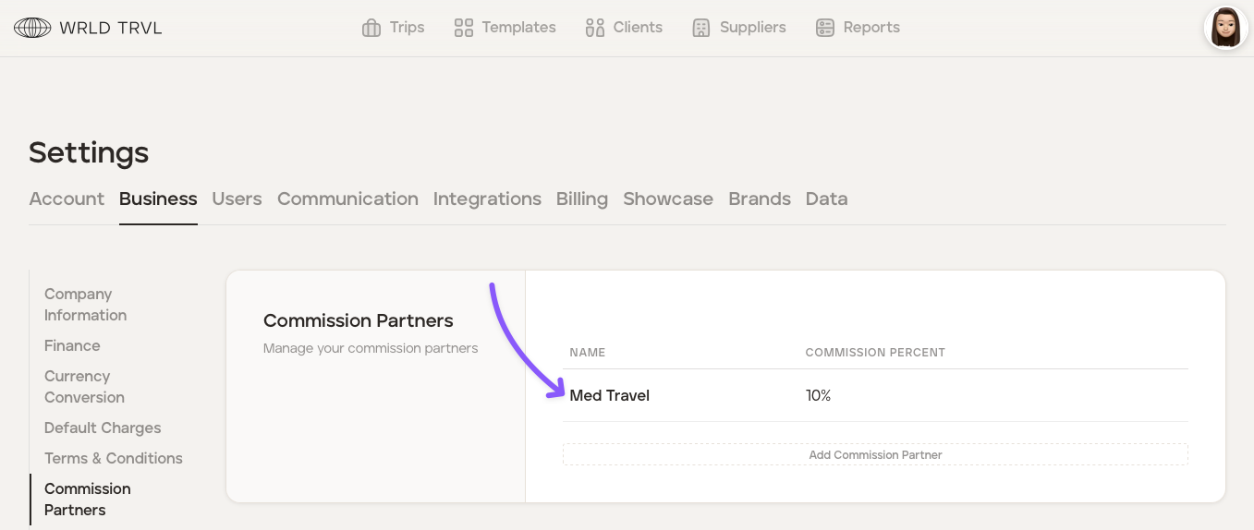Click Add Commission Partner button
The width and height of the screenshot is (1254, 530).
[x=875, y=454]
